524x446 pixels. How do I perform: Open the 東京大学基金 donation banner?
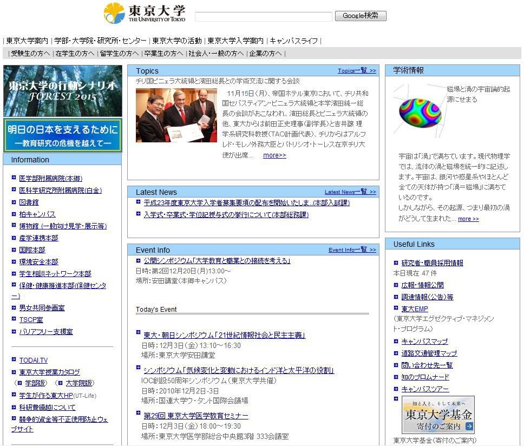point(438,415)
